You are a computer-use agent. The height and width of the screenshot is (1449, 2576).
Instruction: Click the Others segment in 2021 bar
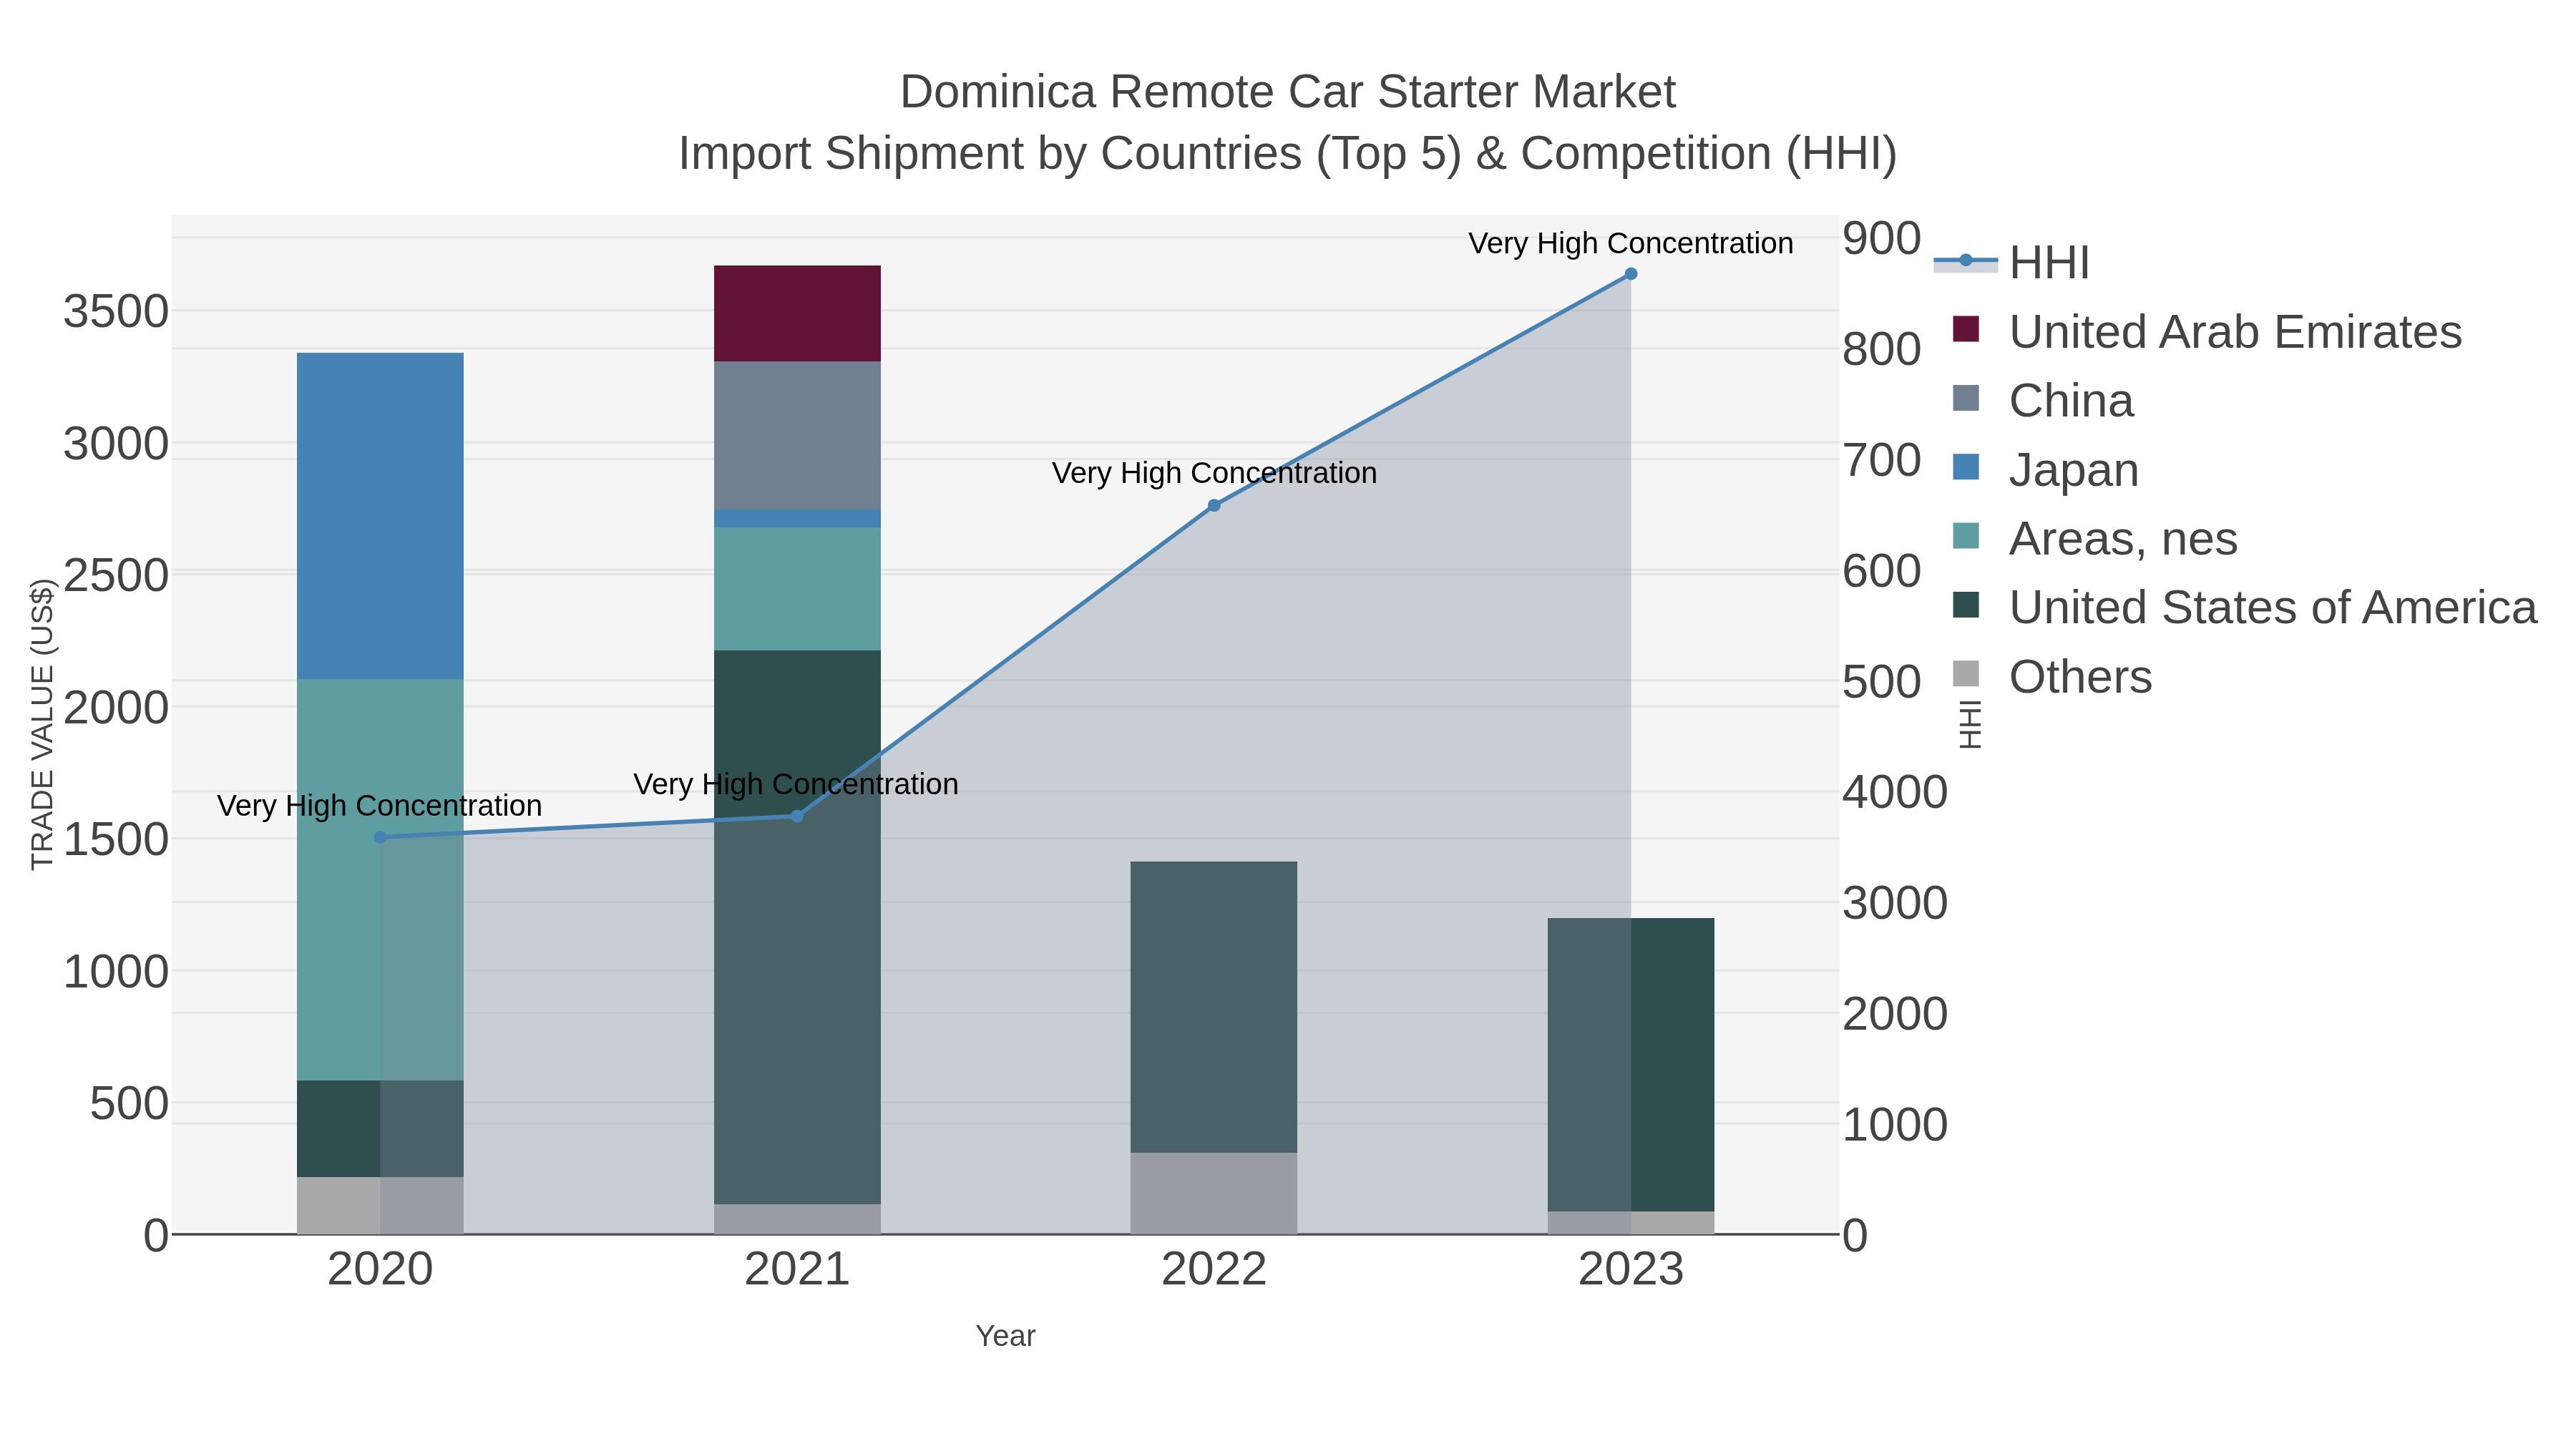click(797, 1220)
